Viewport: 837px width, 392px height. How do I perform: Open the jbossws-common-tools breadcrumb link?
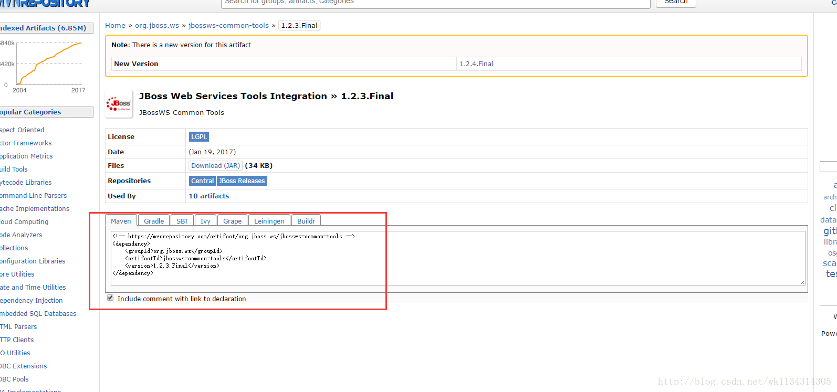pos(228,25)
